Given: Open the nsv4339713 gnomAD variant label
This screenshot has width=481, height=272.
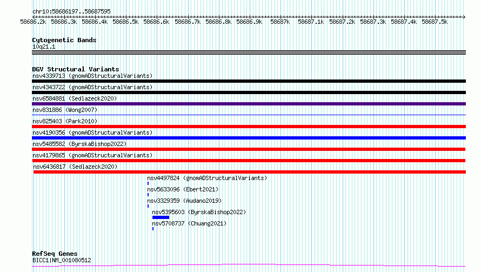Looking at the screenshot, I should [92, 76].
